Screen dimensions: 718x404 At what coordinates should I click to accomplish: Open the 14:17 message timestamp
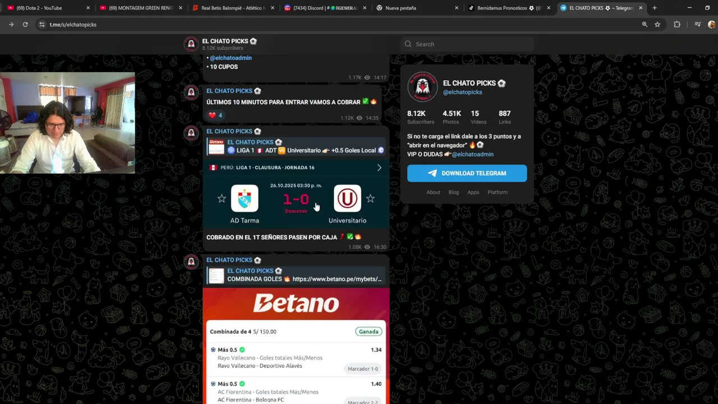click(380, 77)
